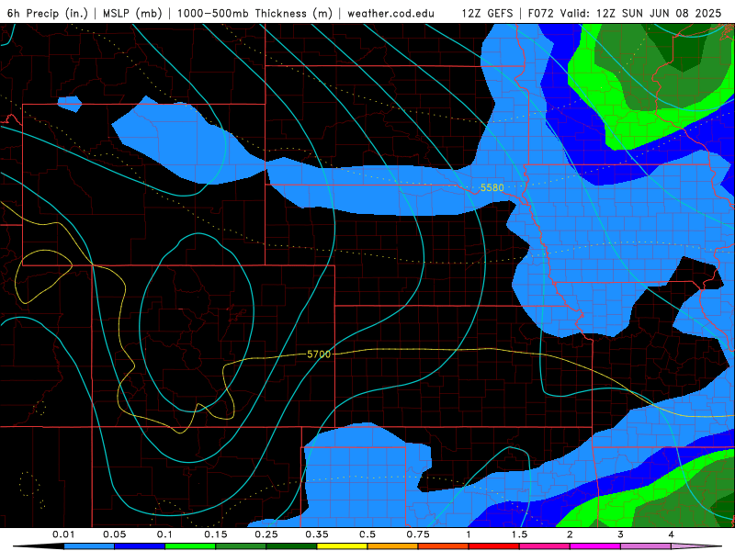This screenshot has height=551, width=735.
Task: Open the weather.cod.edu header text
Action: [391, 13]
